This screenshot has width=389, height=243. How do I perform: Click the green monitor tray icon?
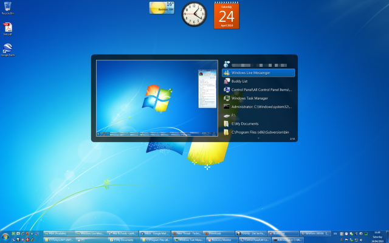pos(366,233)
